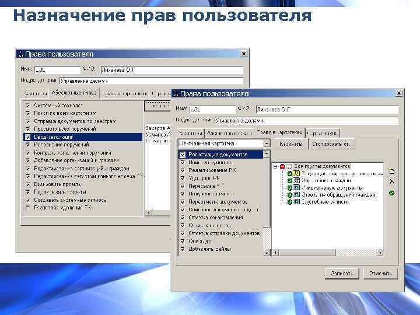Toggle the Регистрация документов checkbox
420x315 pixels.
(183, 155)
